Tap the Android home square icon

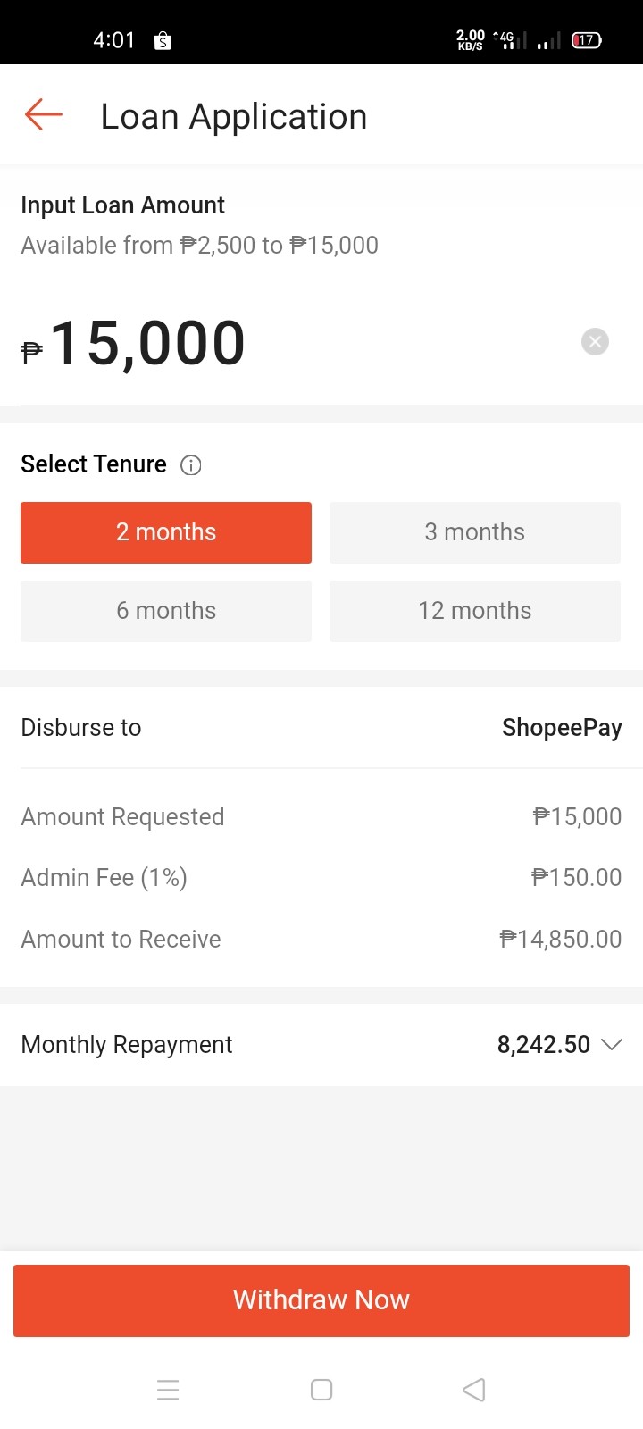click(x=321, y=1390)
